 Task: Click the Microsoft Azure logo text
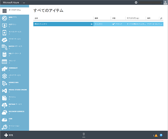click(x=11, y=2)
